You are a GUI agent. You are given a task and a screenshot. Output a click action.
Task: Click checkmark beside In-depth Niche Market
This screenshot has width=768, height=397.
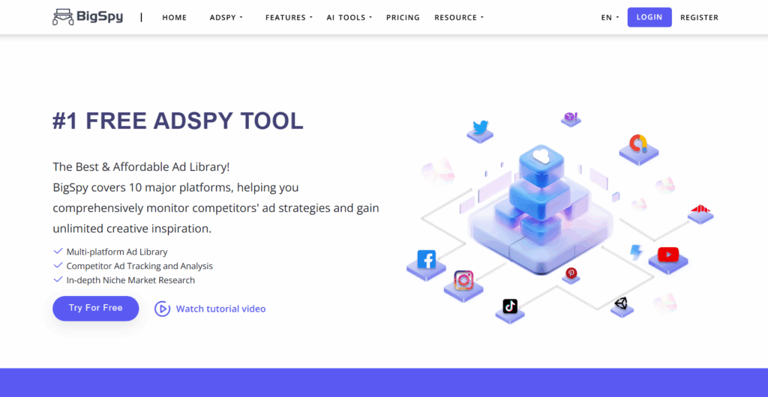pyautogui.click(x=58, y=279)
